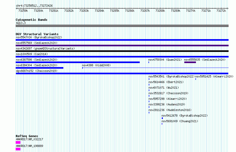Open nsv3532617 (Chaisson2019) label

pos(168,93)
